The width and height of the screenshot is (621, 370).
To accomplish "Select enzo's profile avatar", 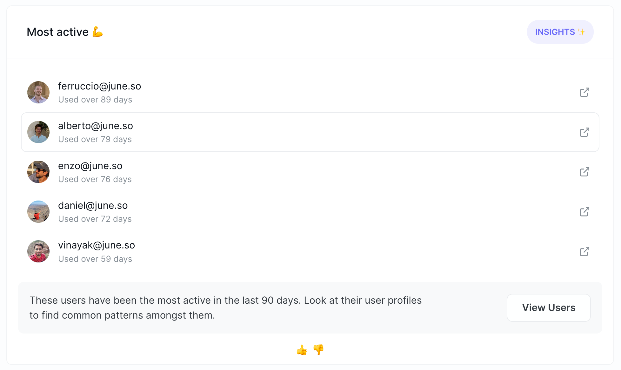I will coord(38,172).
